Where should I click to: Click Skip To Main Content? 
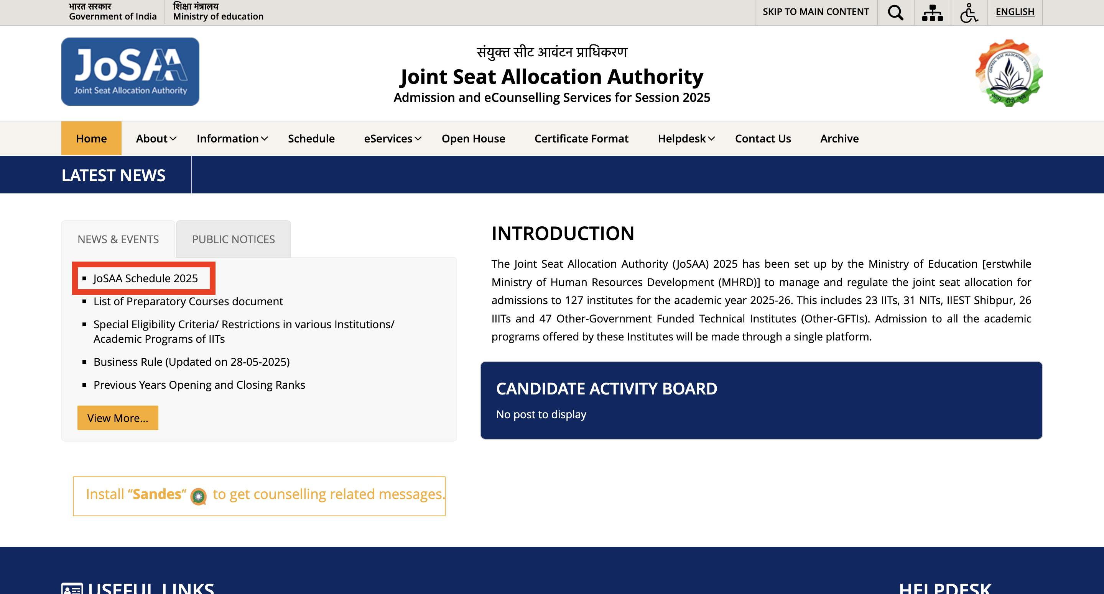[x=815, y=11]
